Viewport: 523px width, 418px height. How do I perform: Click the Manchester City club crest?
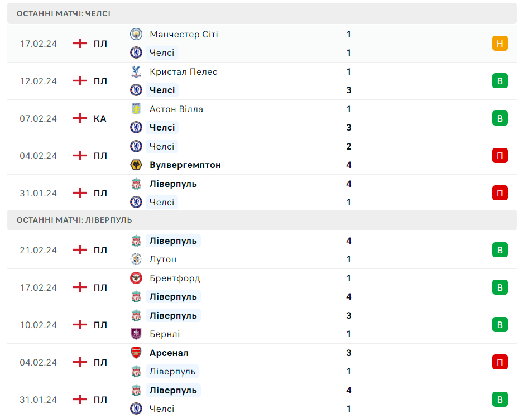136,35
